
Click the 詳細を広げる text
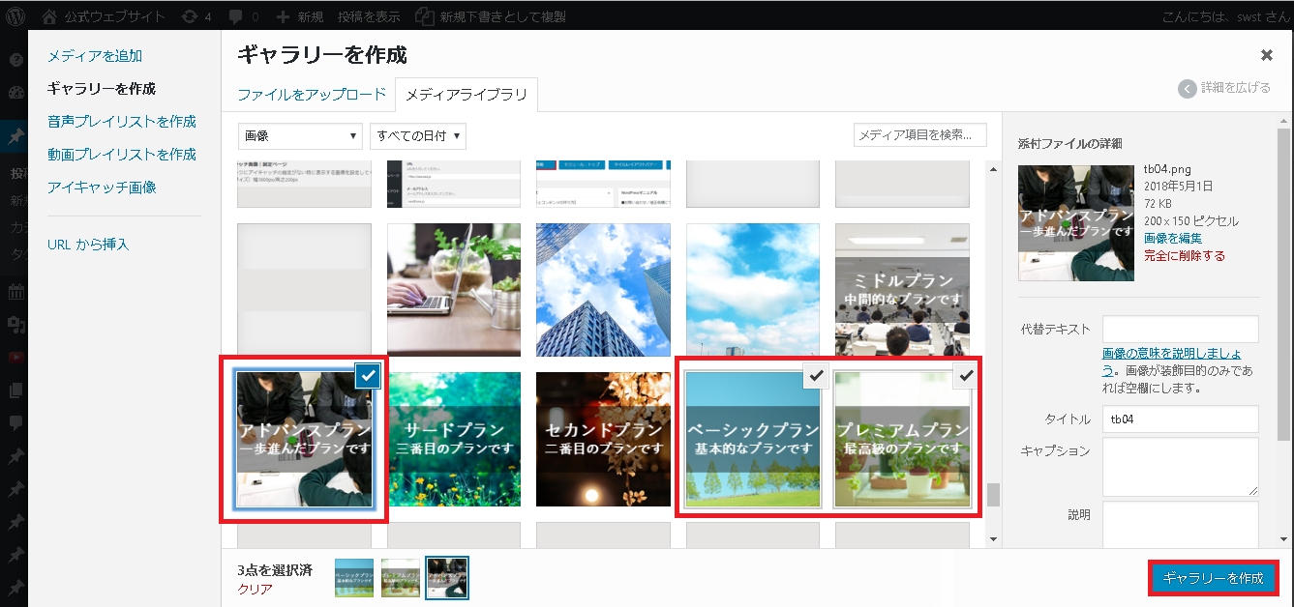tap(1236, 88)
